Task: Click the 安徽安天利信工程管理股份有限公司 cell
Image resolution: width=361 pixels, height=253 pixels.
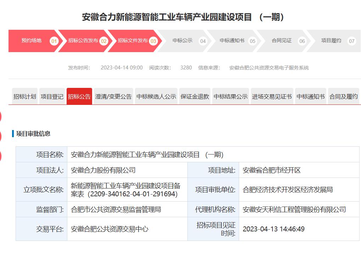Action: tap(299, 209)
